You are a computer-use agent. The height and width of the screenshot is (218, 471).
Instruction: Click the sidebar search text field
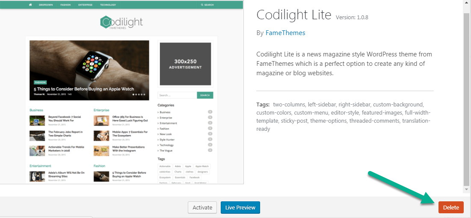(x=177, y=95)
